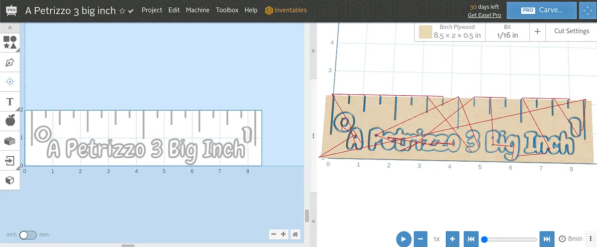Screen dimensions: 597x247
Task: Select the drill point circle tool
Action: (x=10, y=81)
